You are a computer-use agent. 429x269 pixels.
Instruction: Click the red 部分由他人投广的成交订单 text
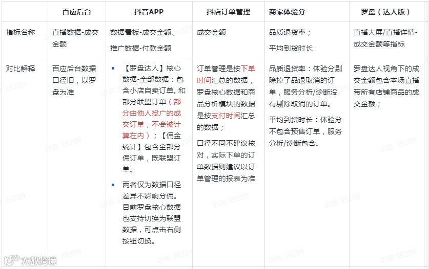tap(152, 119)
